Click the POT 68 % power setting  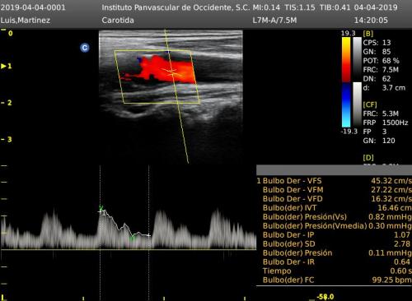click(x=381, y=61)
